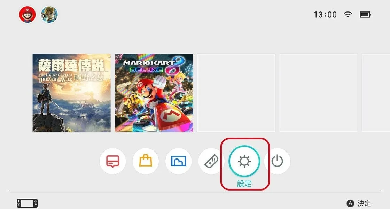This screenshot has height=209, width=390.
Task: Open the Link user profile avatar
Action: tap(49, 15)
